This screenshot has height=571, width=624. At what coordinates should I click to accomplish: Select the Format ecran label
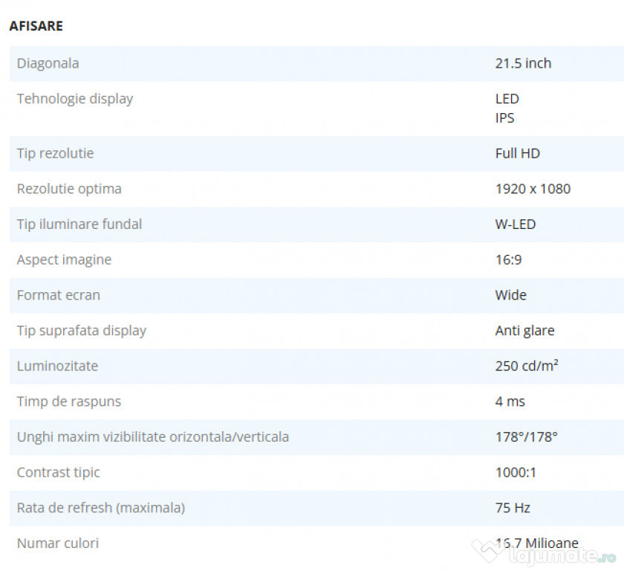click(59, 295)
